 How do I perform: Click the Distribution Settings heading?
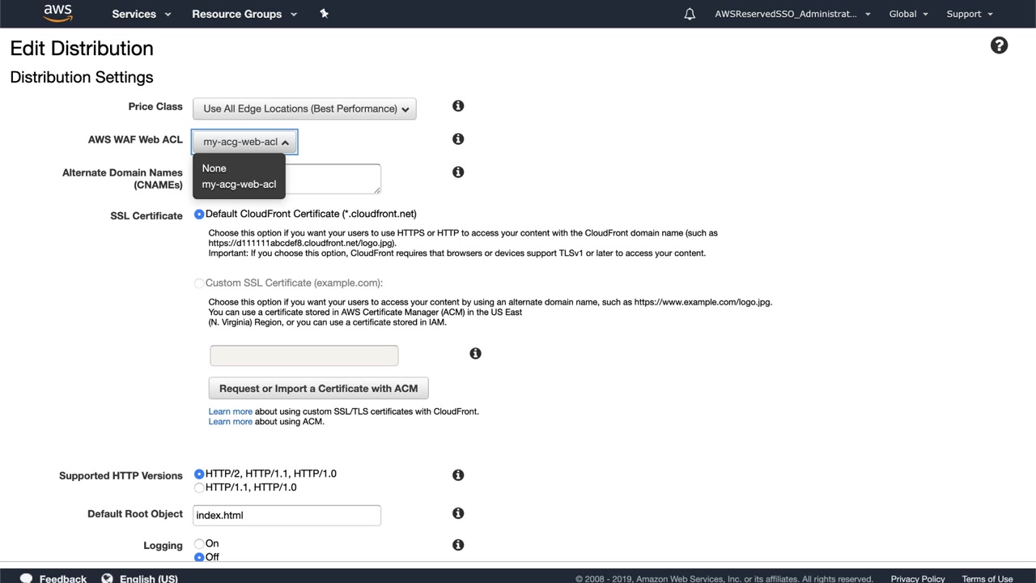(x=82, y=77)
